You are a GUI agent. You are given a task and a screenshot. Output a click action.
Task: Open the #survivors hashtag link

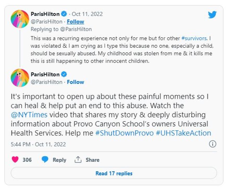pyautogui.click(x=194, y=38)
